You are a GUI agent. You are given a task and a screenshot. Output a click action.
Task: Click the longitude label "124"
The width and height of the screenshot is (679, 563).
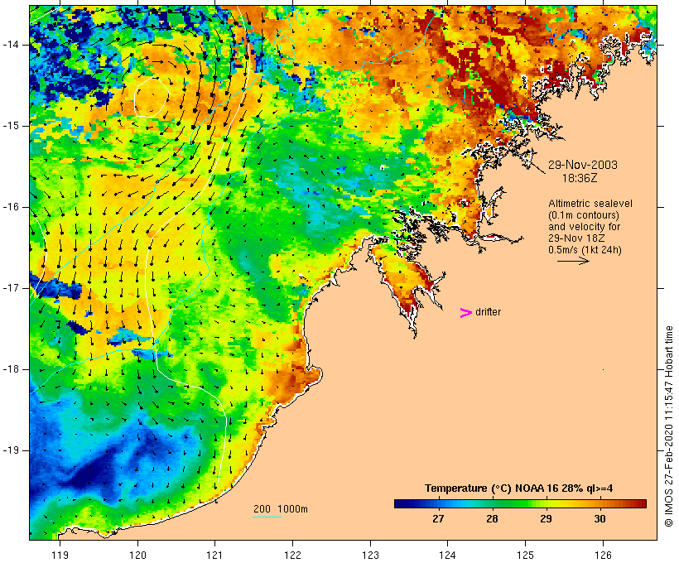448,555
